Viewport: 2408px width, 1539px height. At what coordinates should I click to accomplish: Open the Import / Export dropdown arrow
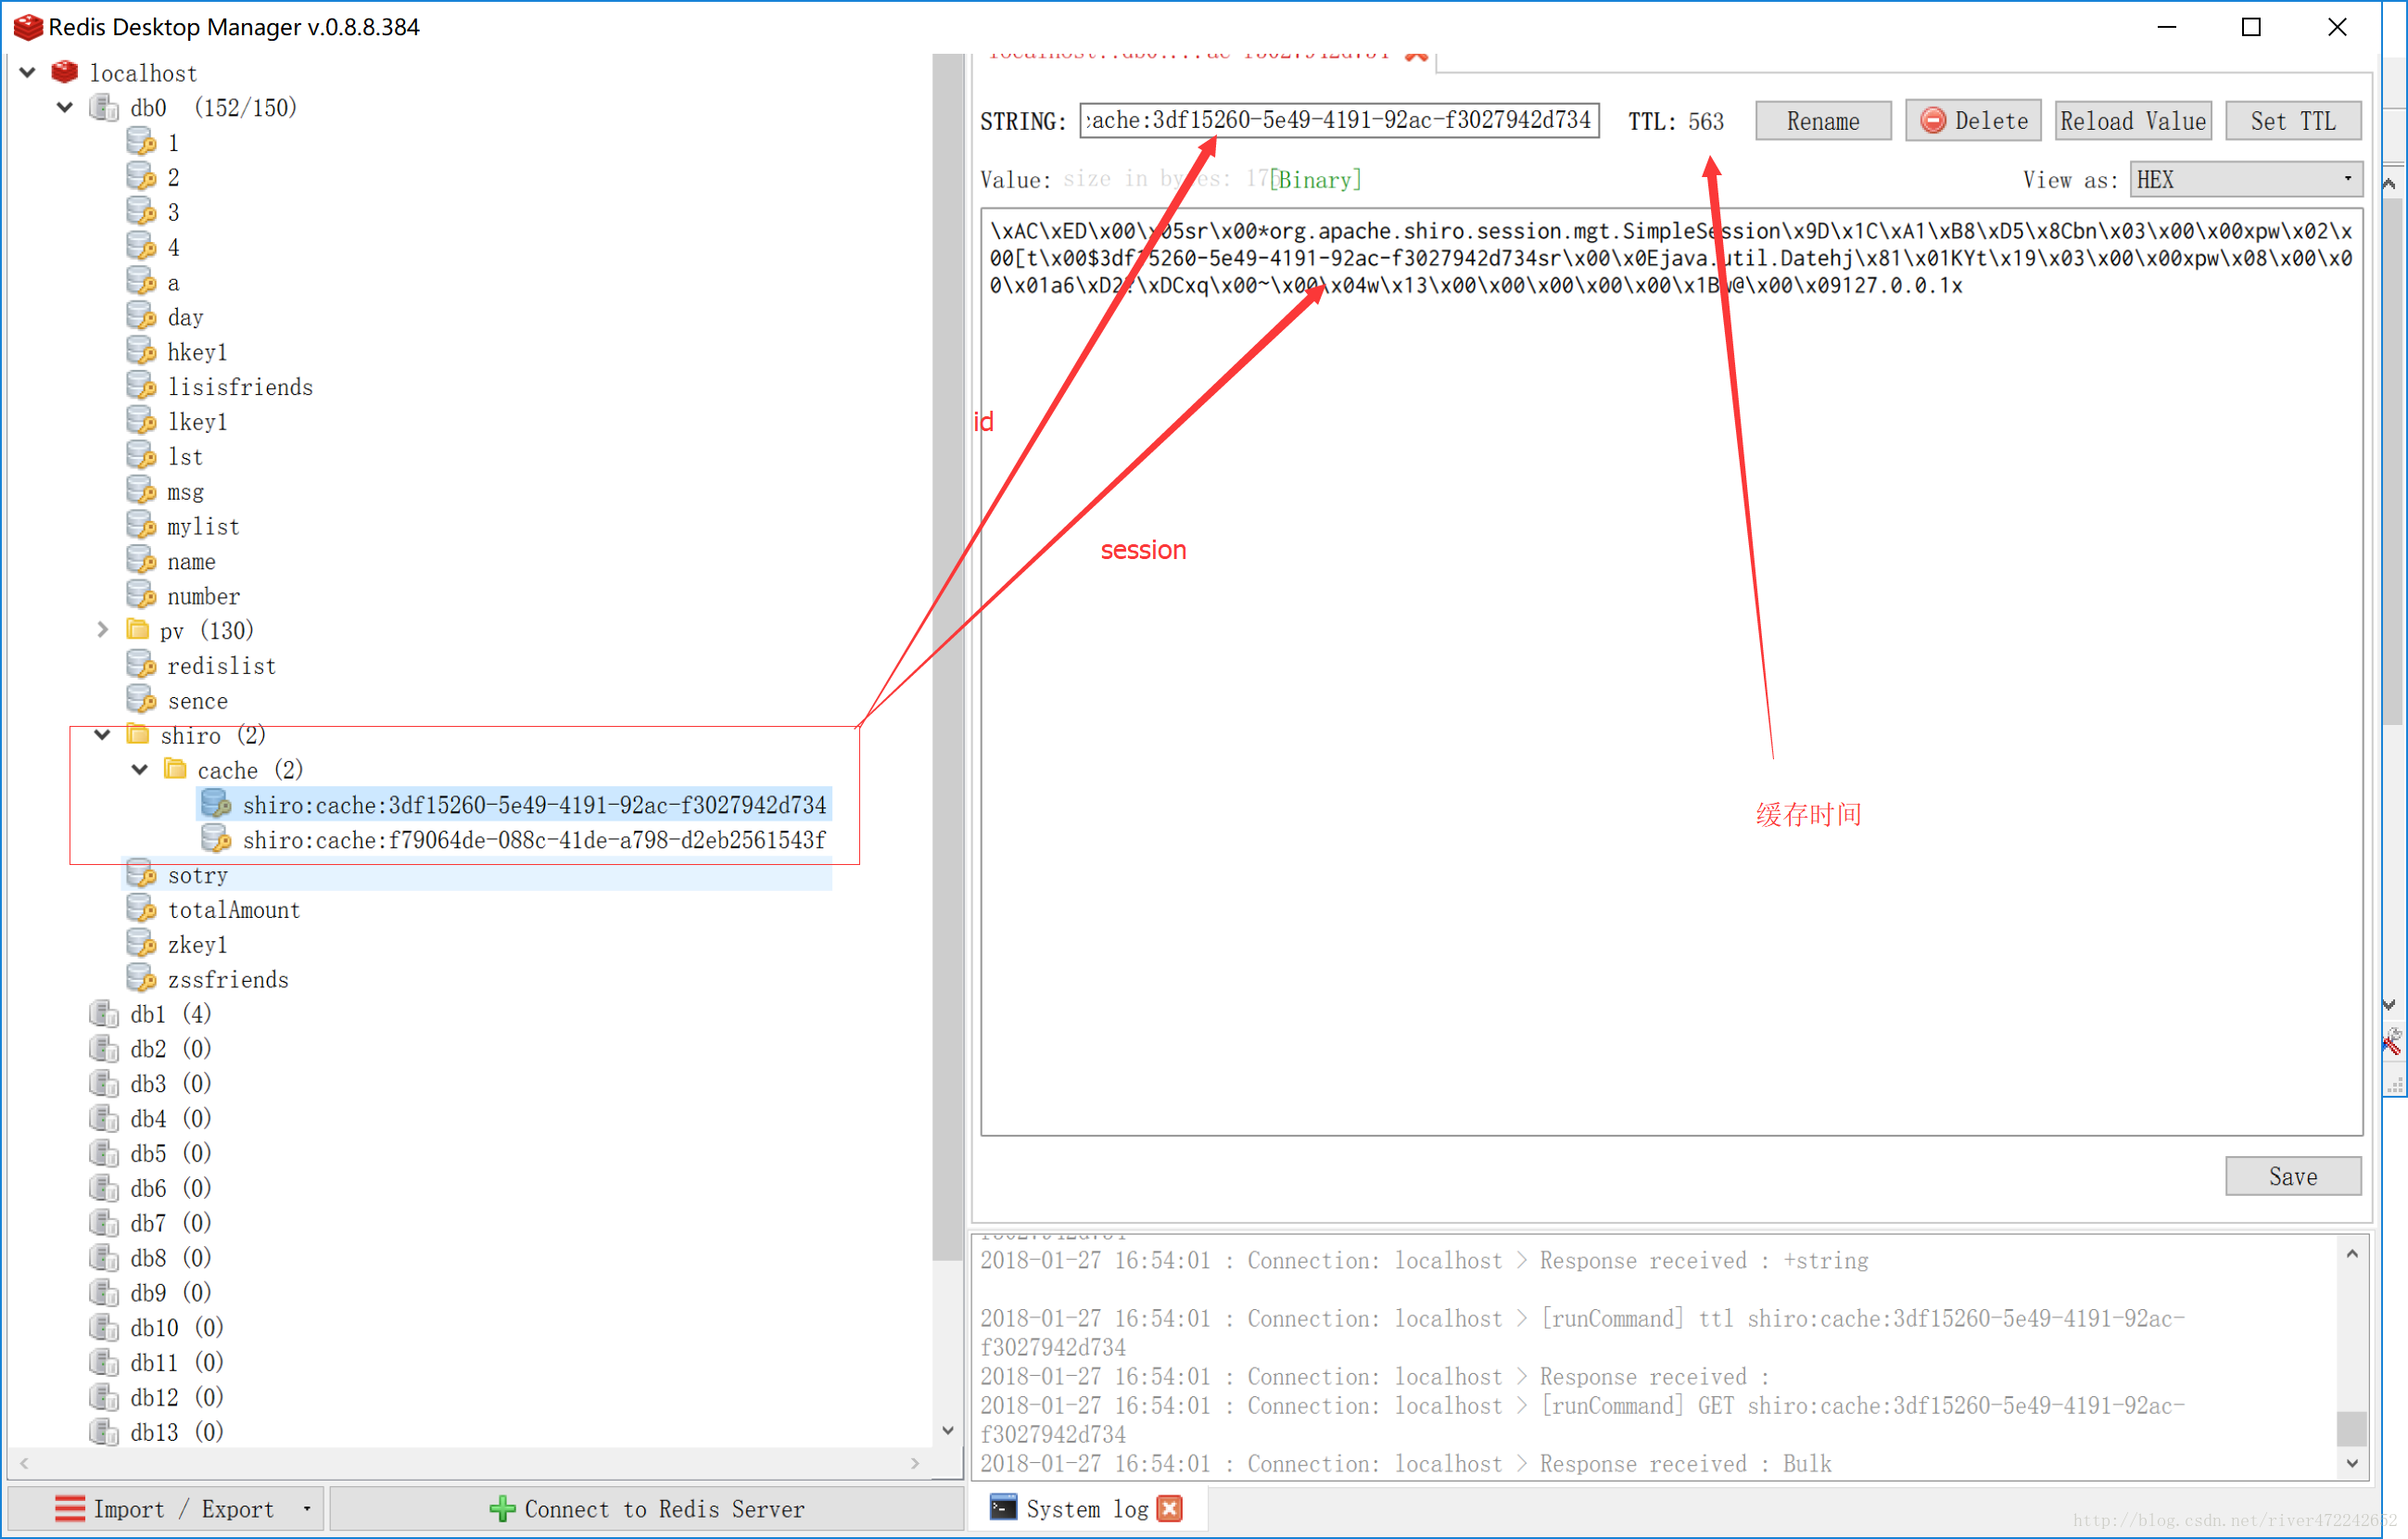[x=307, y=1508]
